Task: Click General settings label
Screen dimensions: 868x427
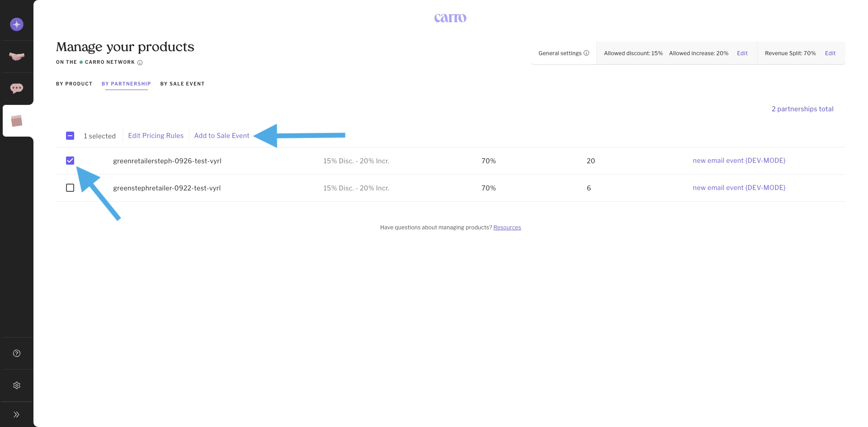Action: tap(560, 53)
